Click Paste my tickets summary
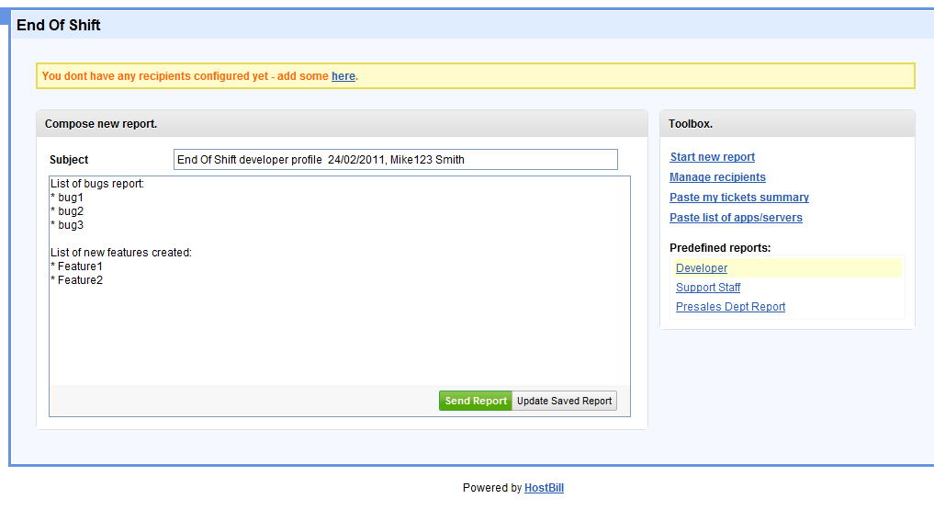The width and height of the screenshot is (934, 510). tap(738, 198)
